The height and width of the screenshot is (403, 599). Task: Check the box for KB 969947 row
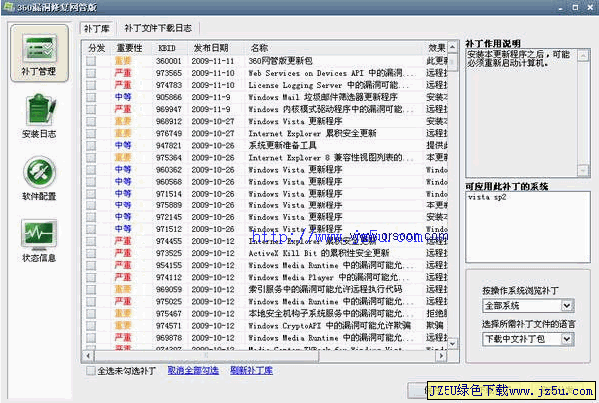coord(91,109)
